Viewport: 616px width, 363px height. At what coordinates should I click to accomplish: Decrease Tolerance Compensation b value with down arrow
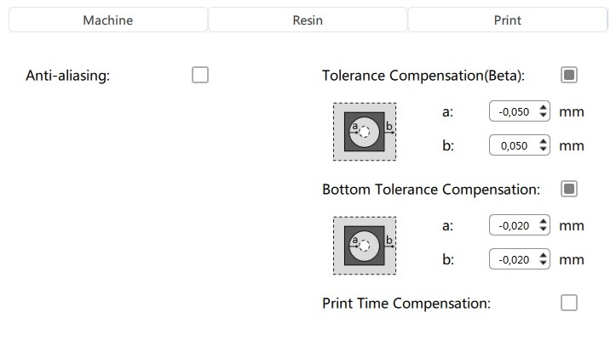click(x=544, y=150)
